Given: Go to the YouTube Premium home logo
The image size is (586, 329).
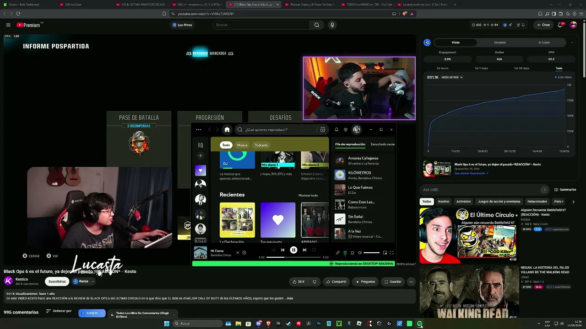Looking at the screenshot, I should [x=29, y=25].
